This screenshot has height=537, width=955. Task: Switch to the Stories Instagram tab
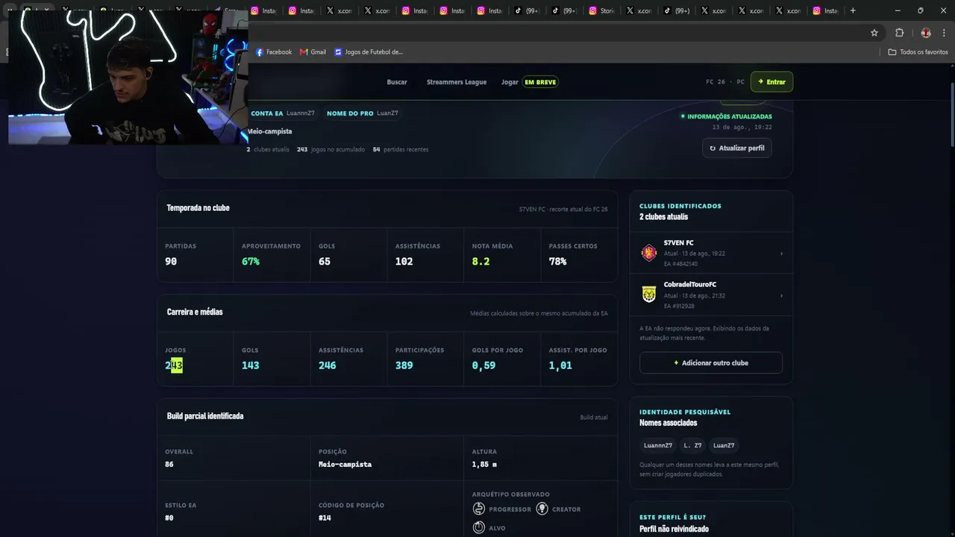coord(601,10)
